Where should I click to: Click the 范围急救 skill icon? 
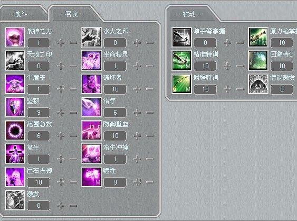click(15, 130)
